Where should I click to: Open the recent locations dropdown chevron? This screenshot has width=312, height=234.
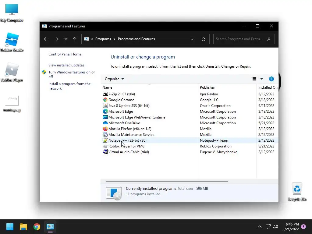point(66,39)
